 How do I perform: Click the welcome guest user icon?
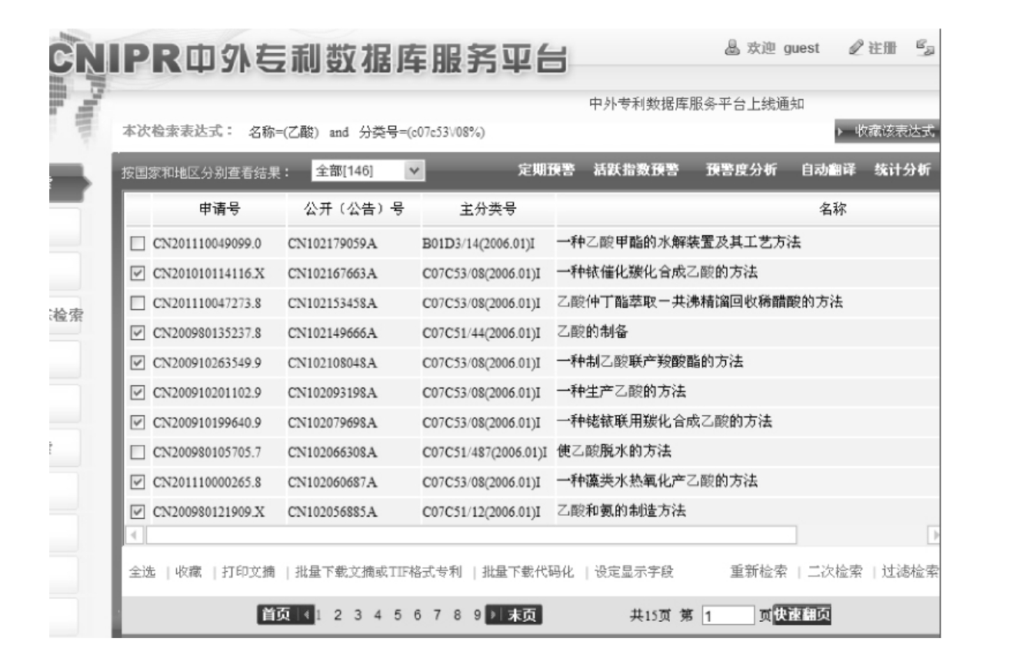731,48
